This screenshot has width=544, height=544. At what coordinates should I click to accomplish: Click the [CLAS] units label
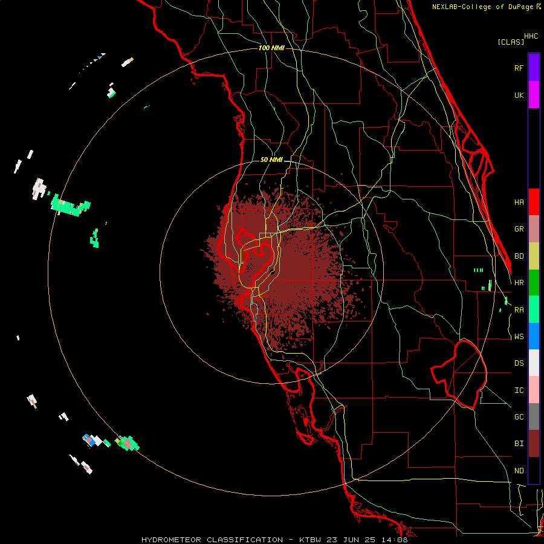(511, 42)
